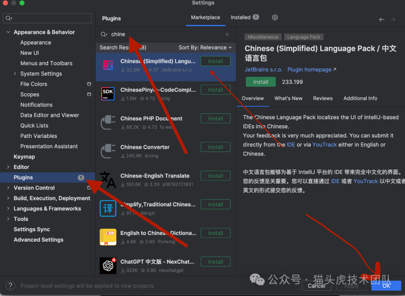Click the project-level icon beside Scopes
The height and width of the screenshot is (296, 405).
click(89, 94)
